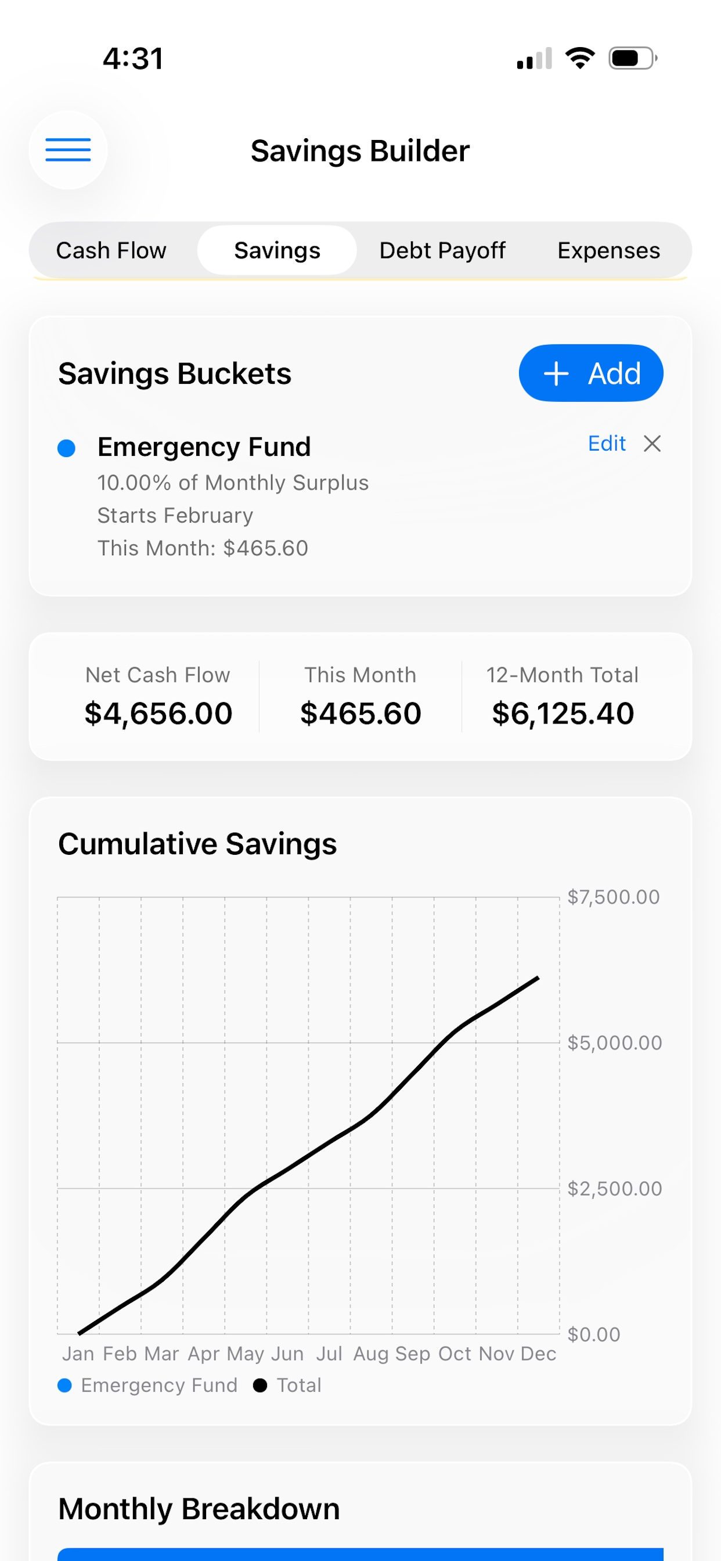Tap the Emergency Fund blue dot
The image size is (721, 1561).
point(66,448)
